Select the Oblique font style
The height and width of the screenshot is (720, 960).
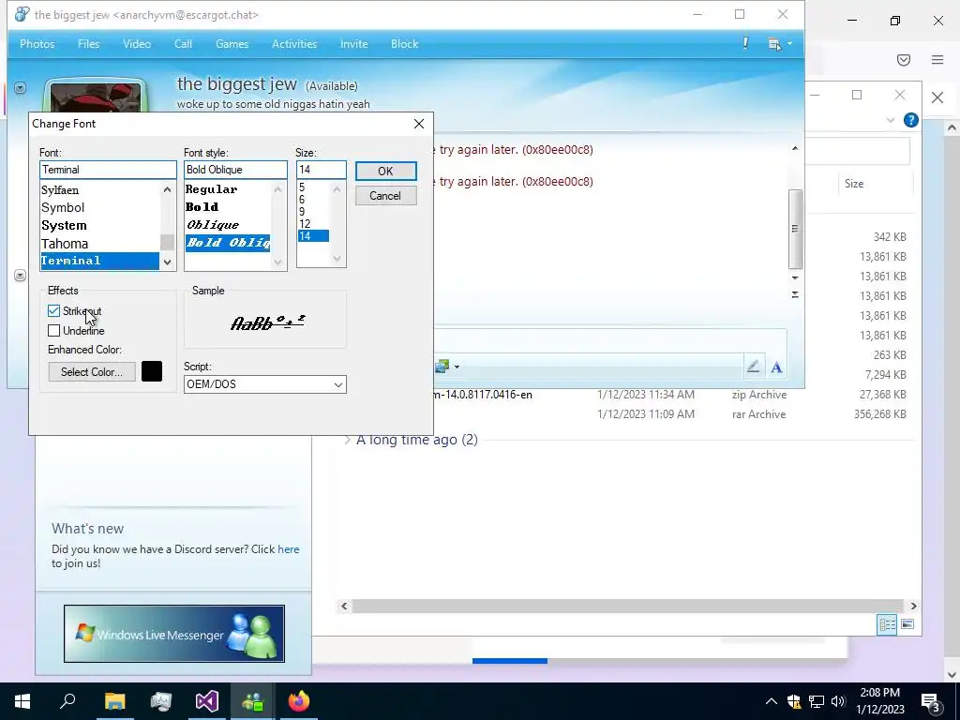point(213,225)
